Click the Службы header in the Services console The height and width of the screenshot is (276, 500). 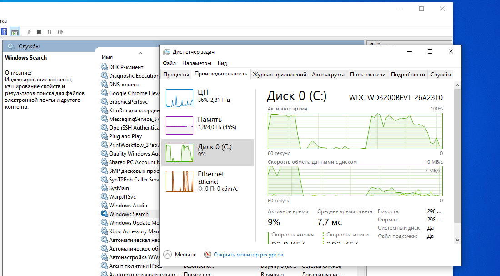pyautogui.click(x=29, y=46)
